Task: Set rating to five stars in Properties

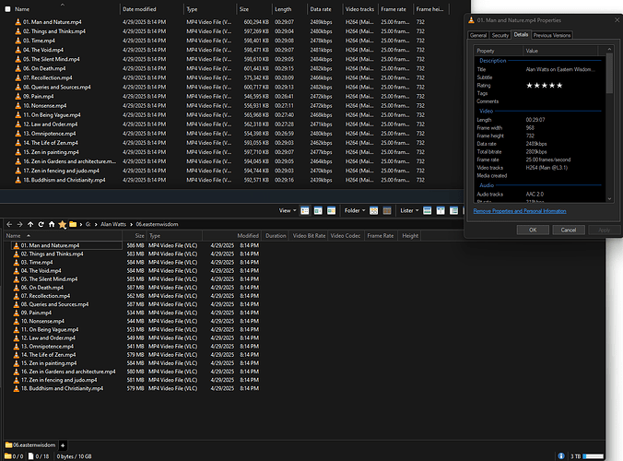Action: click(559, 86)
